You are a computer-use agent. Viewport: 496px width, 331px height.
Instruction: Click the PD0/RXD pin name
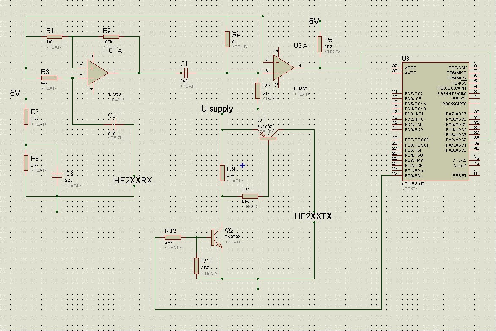pyautogui.click(x=414, y=130)
